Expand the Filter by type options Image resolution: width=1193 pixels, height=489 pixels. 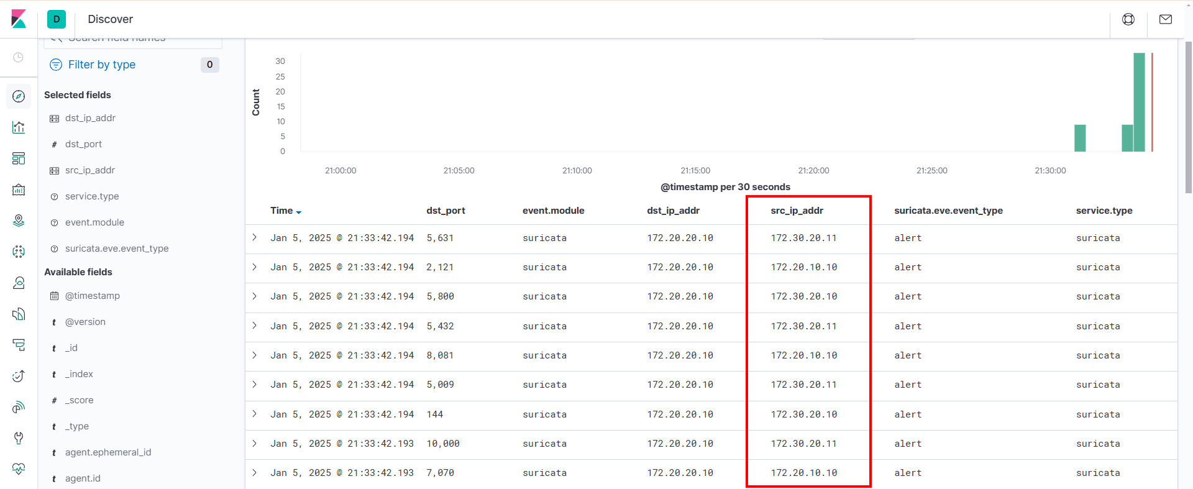(x=102, y=65)
